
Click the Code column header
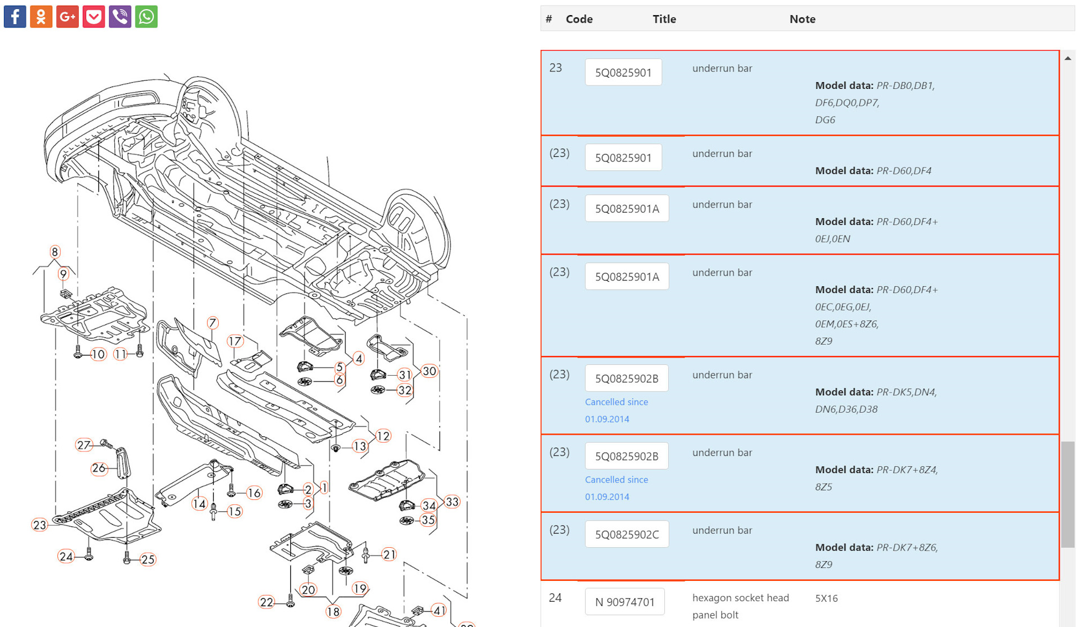tap(579, 19)
